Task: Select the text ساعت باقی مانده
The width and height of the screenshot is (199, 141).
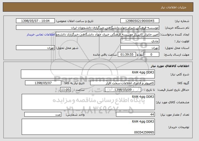Action: point(105,55)
